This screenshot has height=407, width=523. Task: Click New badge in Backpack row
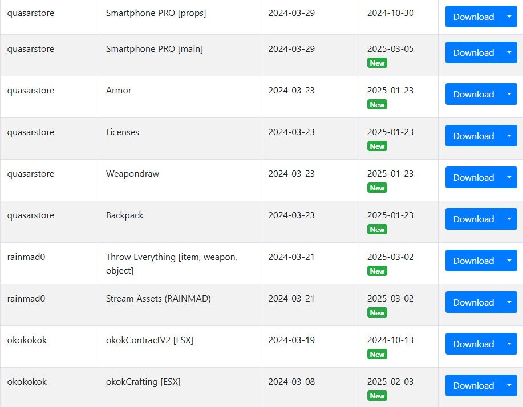(x=377, y=230)
